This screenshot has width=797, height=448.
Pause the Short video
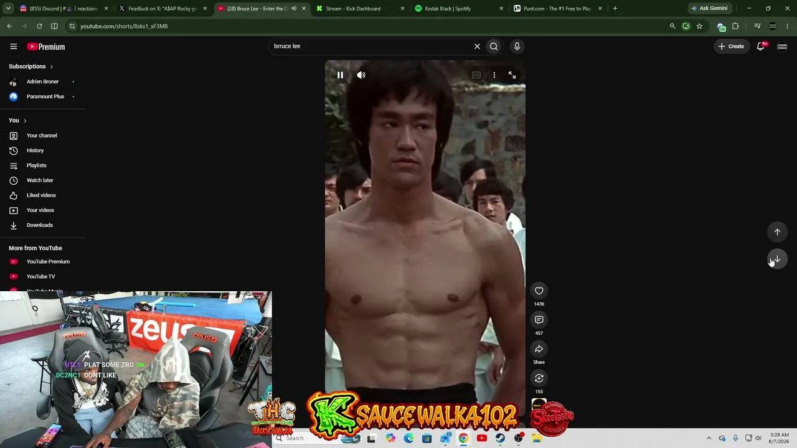[x=340, y=75]
